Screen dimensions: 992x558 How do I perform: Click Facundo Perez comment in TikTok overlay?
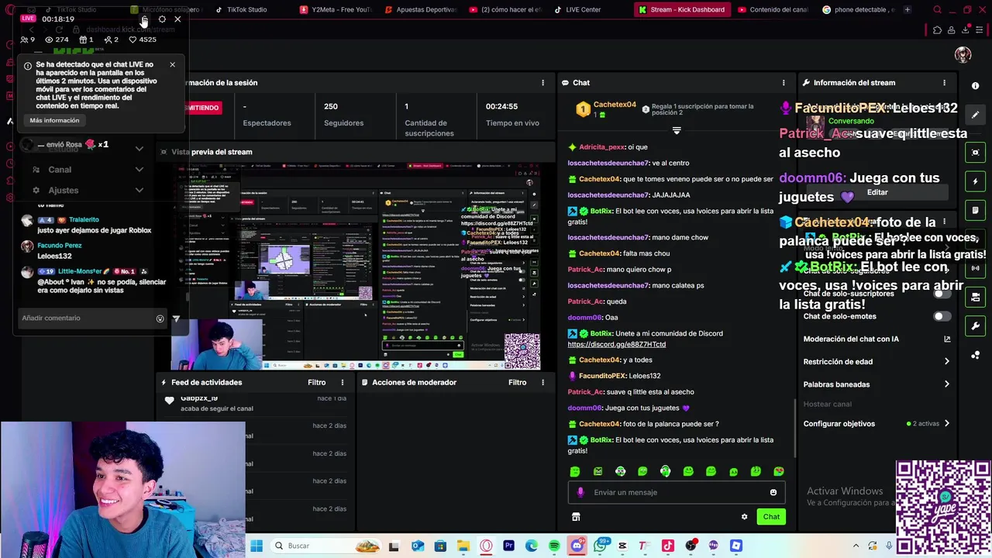coord(60,250)
